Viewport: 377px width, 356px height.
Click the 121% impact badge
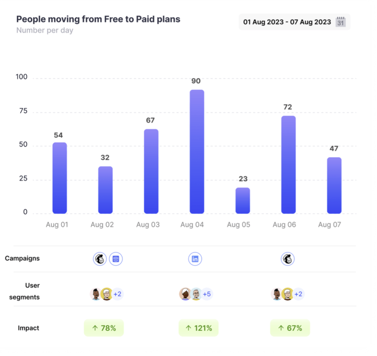tap(199, 328)
